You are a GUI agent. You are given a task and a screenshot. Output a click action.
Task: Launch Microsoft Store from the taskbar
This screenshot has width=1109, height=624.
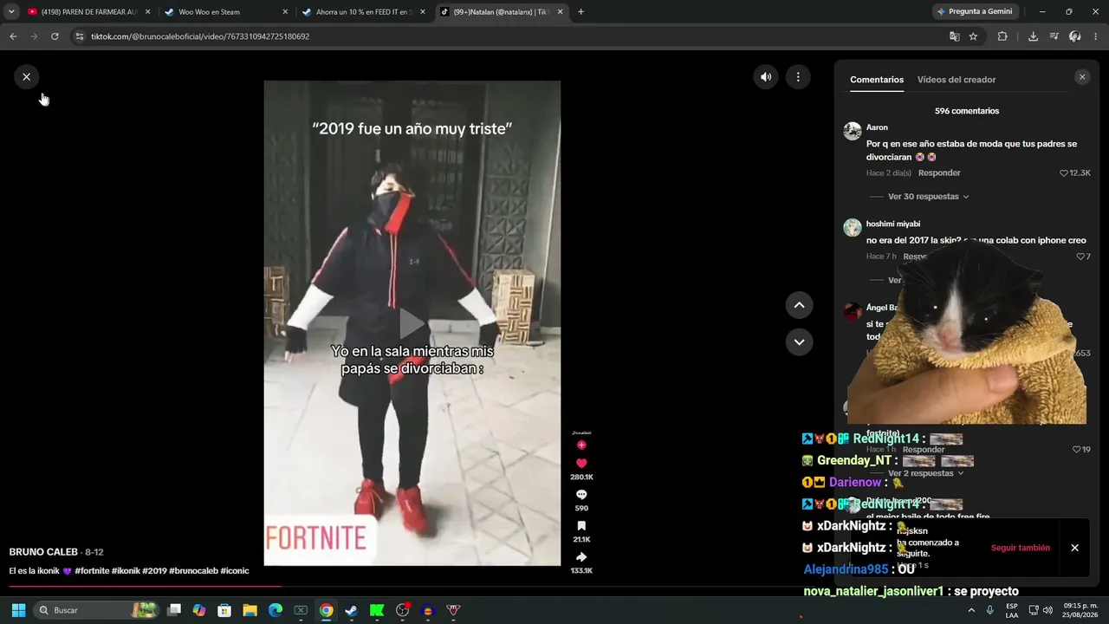[224, 610]
